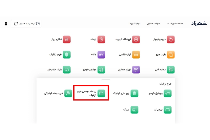210x140 pixels.
Task: Open the فروشگاه شهروند store icon
Action: (x=136, y=39)
